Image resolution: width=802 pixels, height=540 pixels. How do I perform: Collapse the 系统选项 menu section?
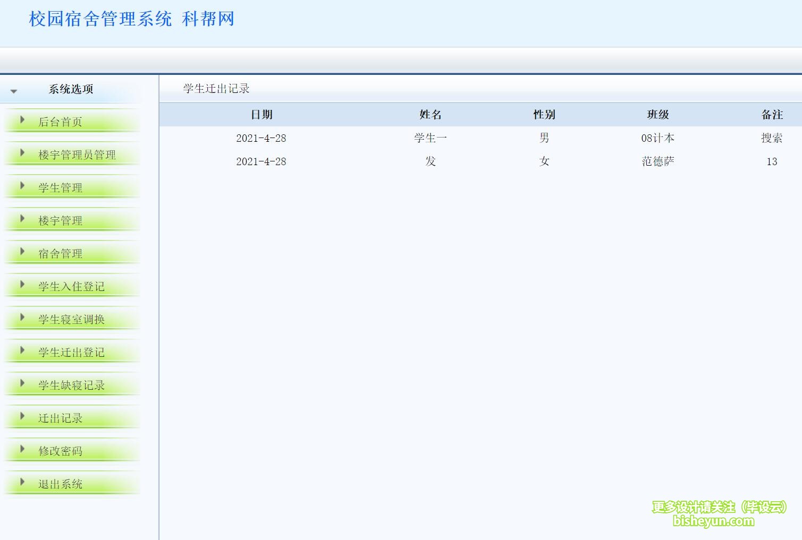click(14, 91)
